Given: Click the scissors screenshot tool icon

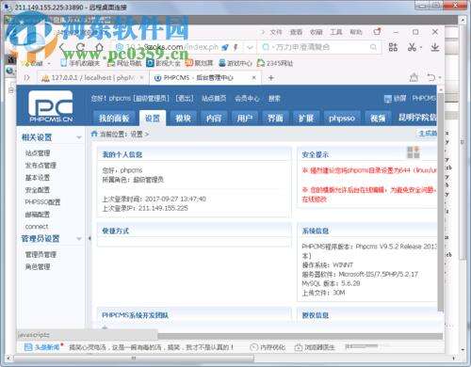Looking at the screenshot, I should (412, 47).
